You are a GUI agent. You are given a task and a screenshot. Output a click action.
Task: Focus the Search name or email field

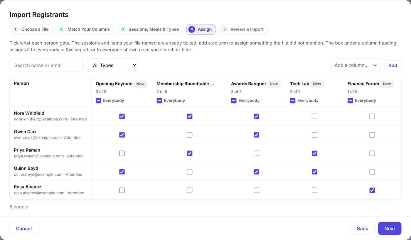(47, 65)
